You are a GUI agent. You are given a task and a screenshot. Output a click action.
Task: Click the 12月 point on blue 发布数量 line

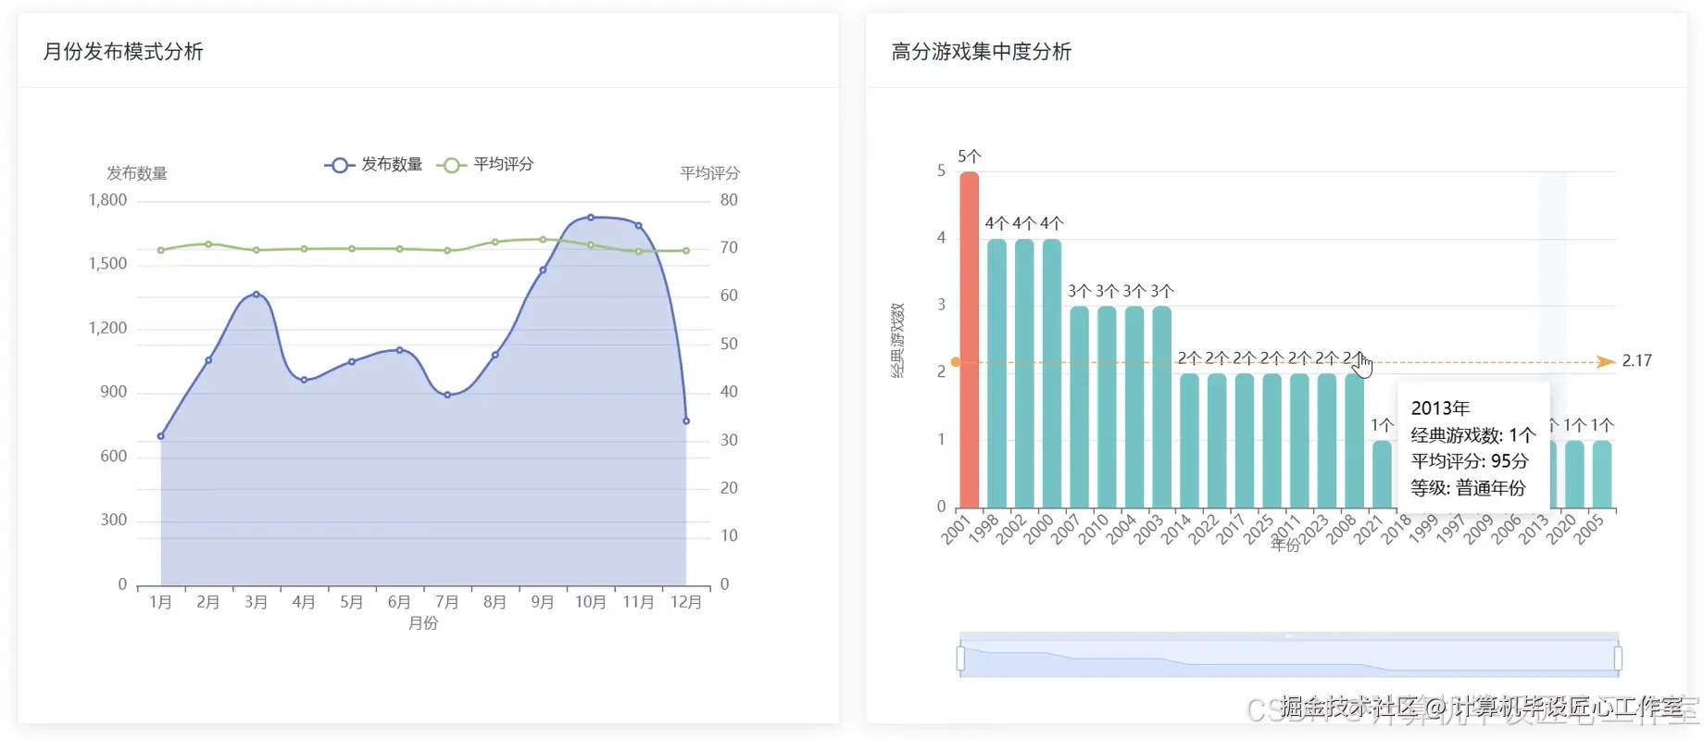click(x=686, y=421)
